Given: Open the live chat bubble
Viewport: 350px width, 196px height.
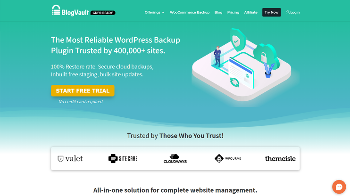Looking at the screenshot, I should [339, 187].
